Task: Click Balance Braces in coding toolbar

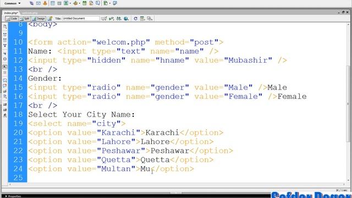Action: (5, 59)
